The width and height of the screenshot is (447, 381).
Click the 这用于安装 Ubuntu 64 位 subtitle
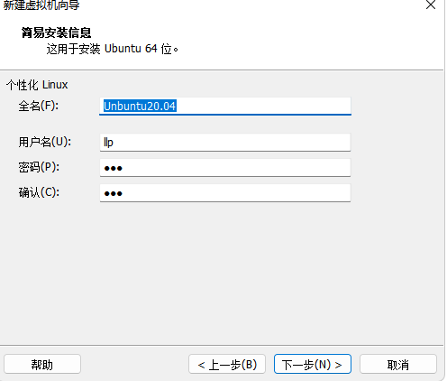click(112, 49)
